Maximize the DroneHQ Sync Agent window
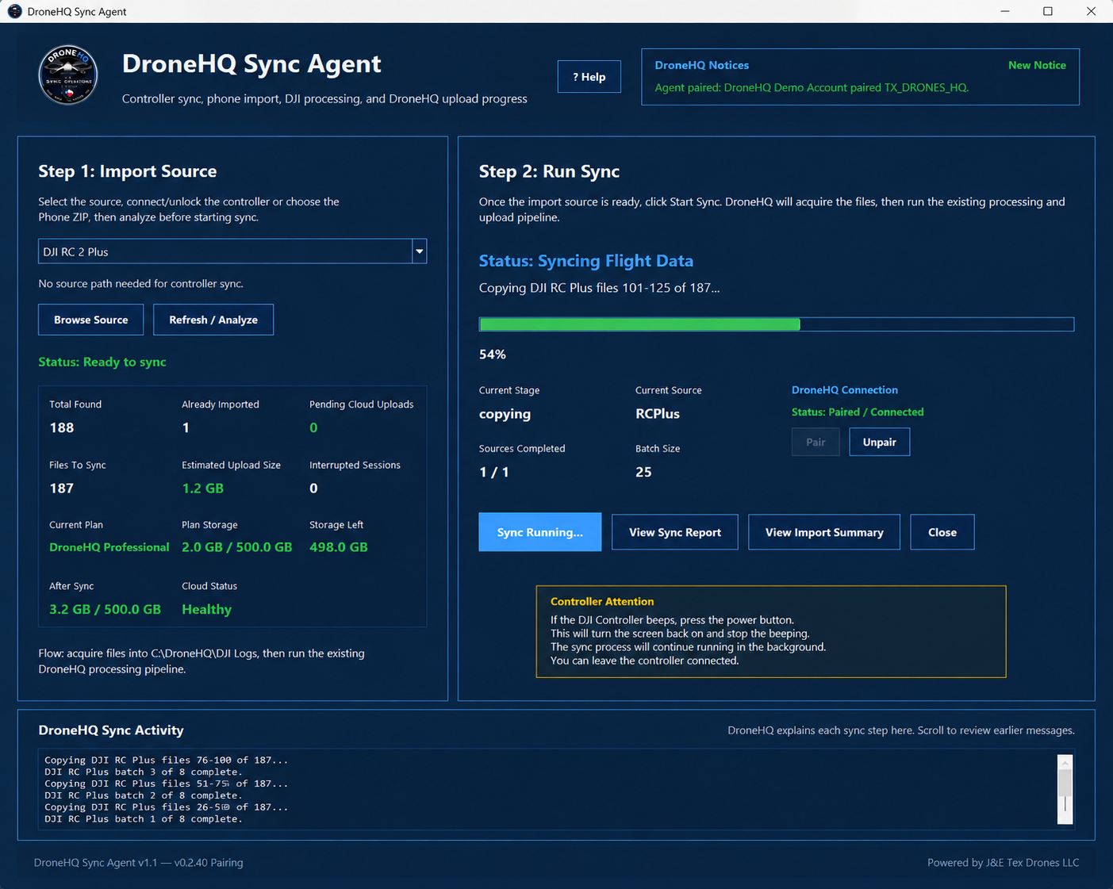This screenshot has height=889, width=1113. tap(1048, 11)
